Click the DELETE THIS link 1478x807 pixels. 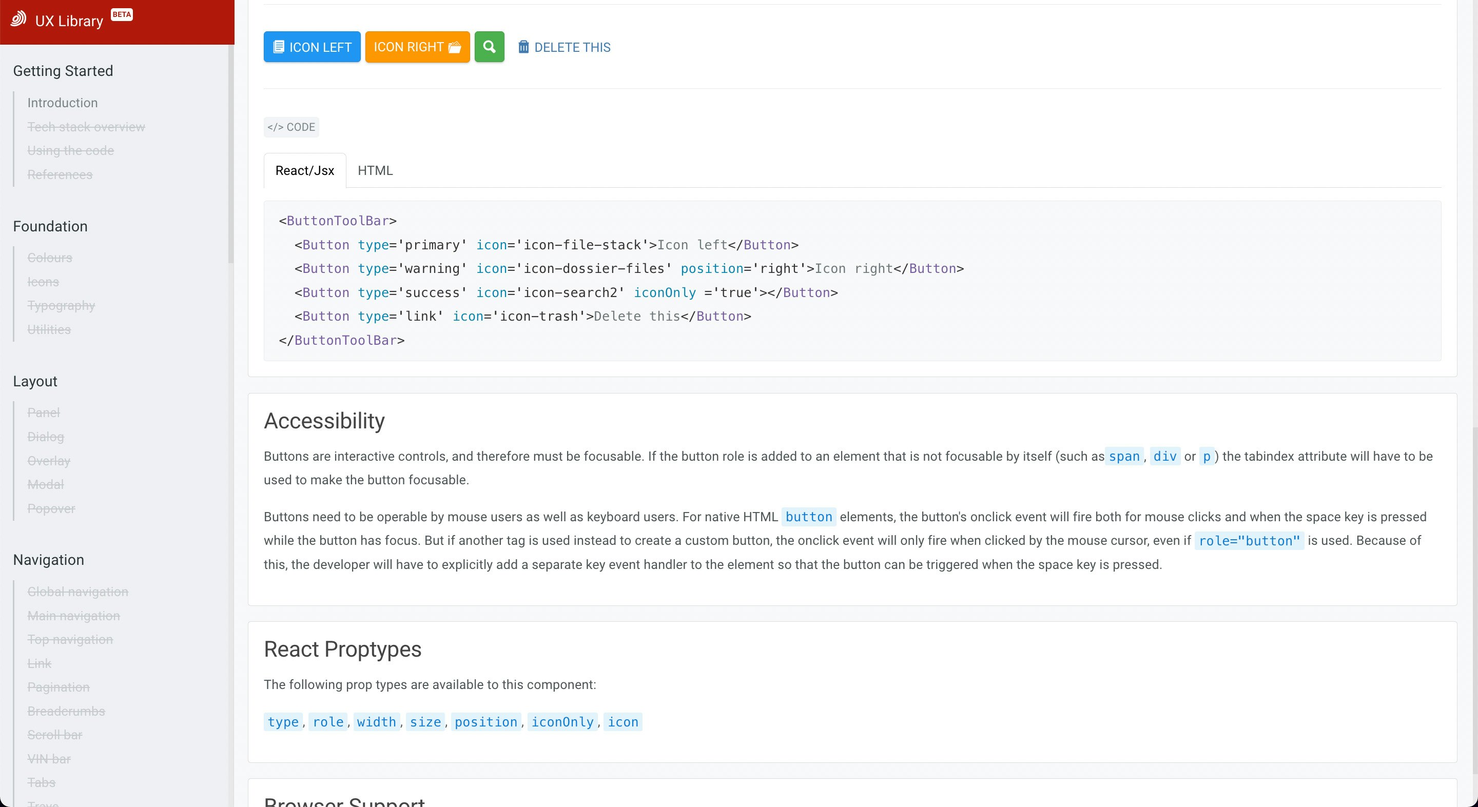(x=572, y=47)
